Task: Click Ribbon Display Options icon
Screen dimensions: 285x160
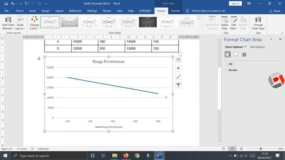Action: point(249,4)
